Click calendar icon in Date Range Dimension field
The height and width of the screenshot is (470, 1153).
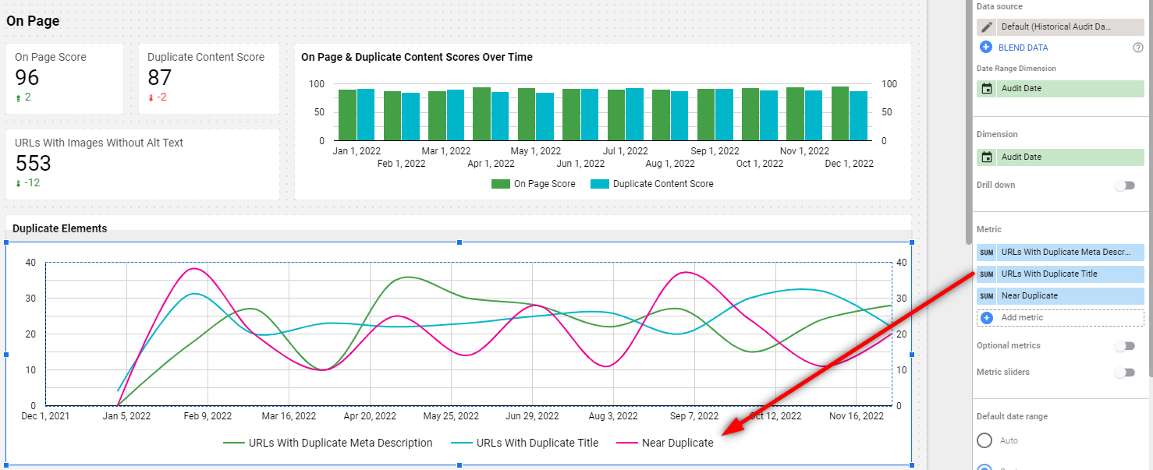pyautogui.click(x=987, y=89)
